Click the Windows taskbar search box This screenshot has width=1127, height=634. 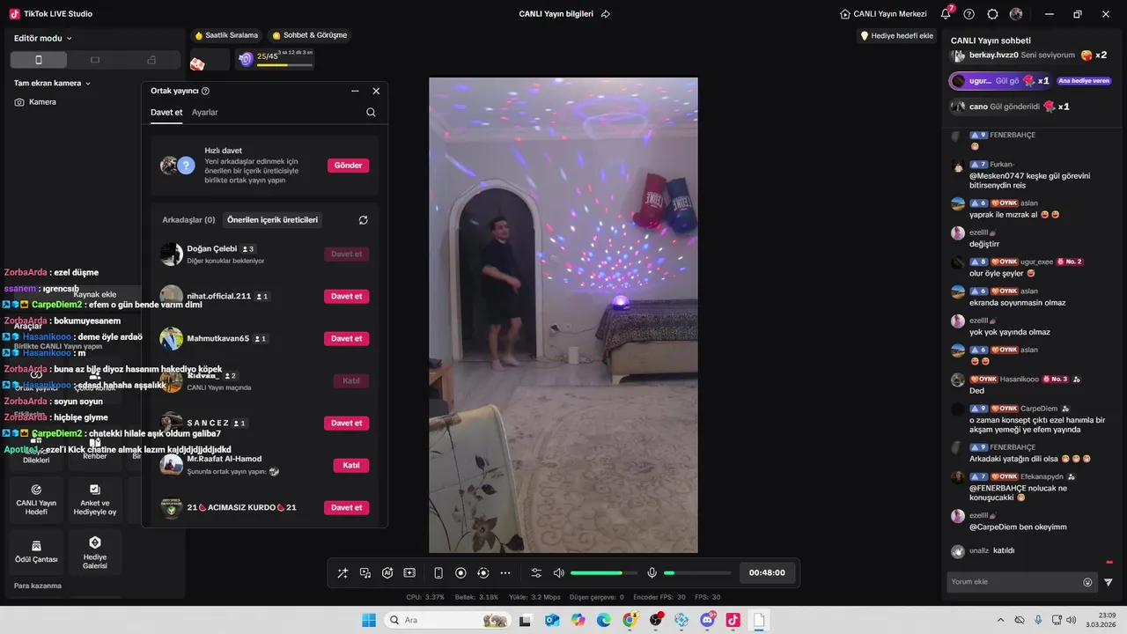[447, 620]
